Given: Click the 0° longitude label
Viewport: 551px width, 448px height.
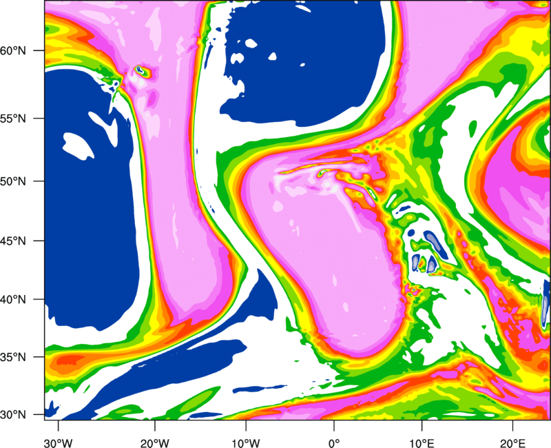Looking at the screenshot, I should 334,443.
